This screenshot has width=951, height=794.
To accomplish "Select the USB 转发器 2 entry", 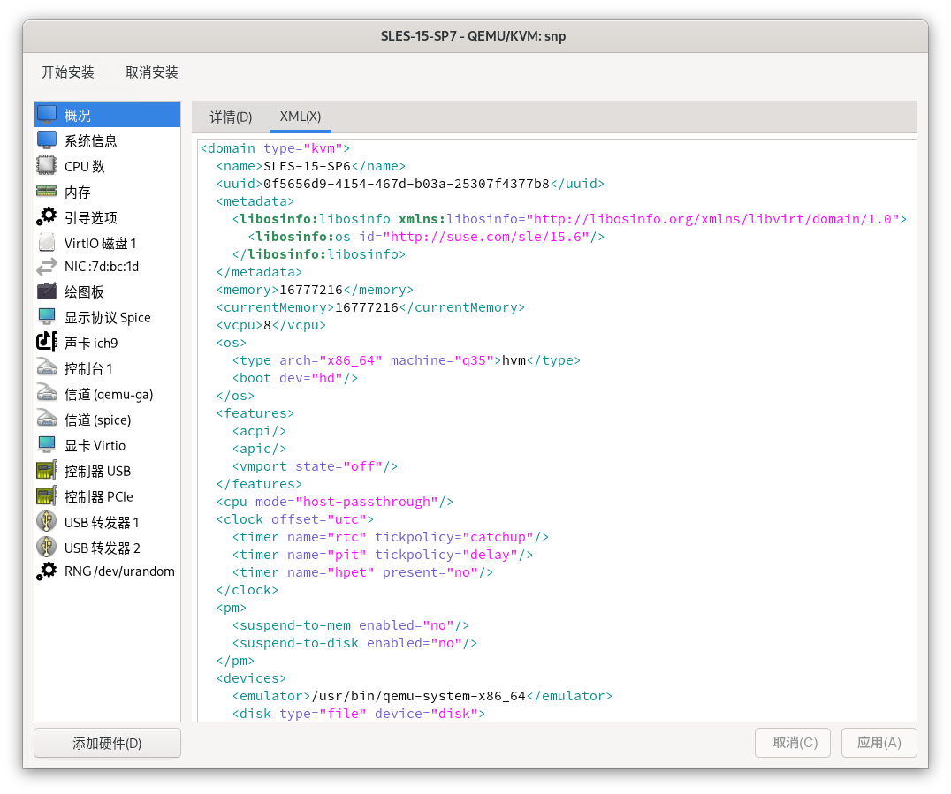I will click(107, 548).
